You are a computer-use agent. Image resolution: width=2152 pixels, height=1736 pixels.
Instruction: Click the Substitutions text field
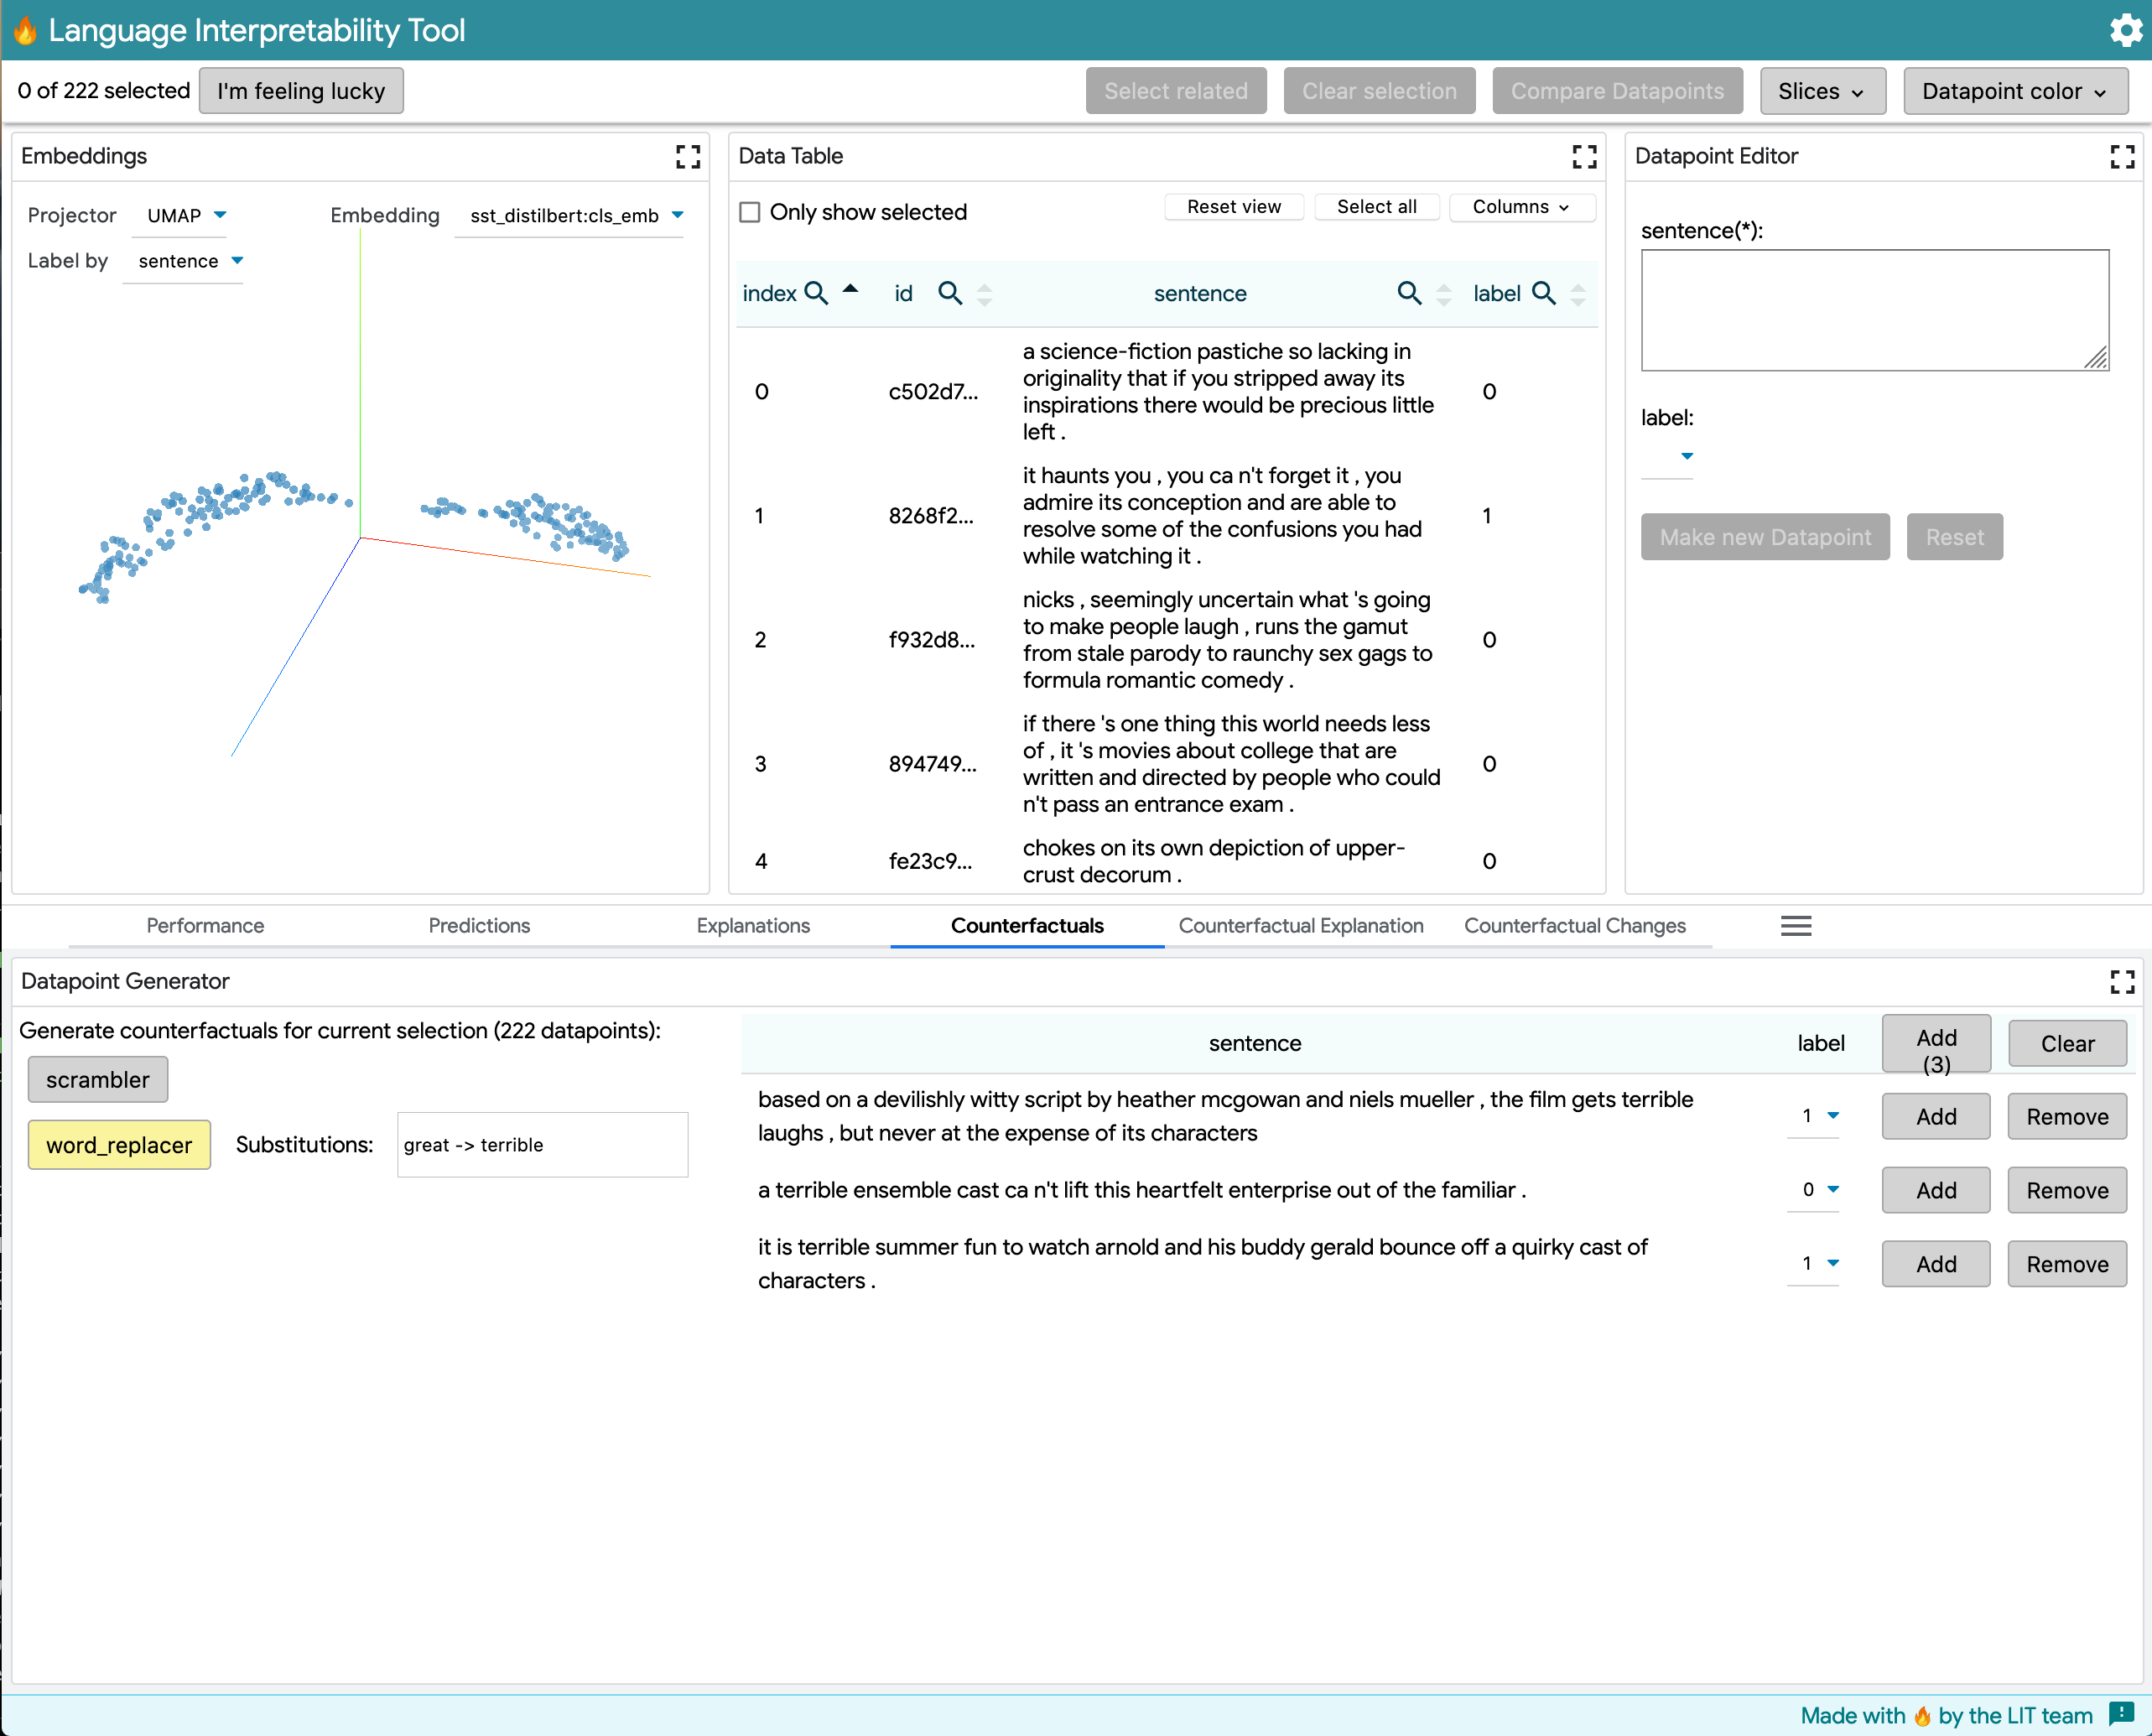(542, 1145)
